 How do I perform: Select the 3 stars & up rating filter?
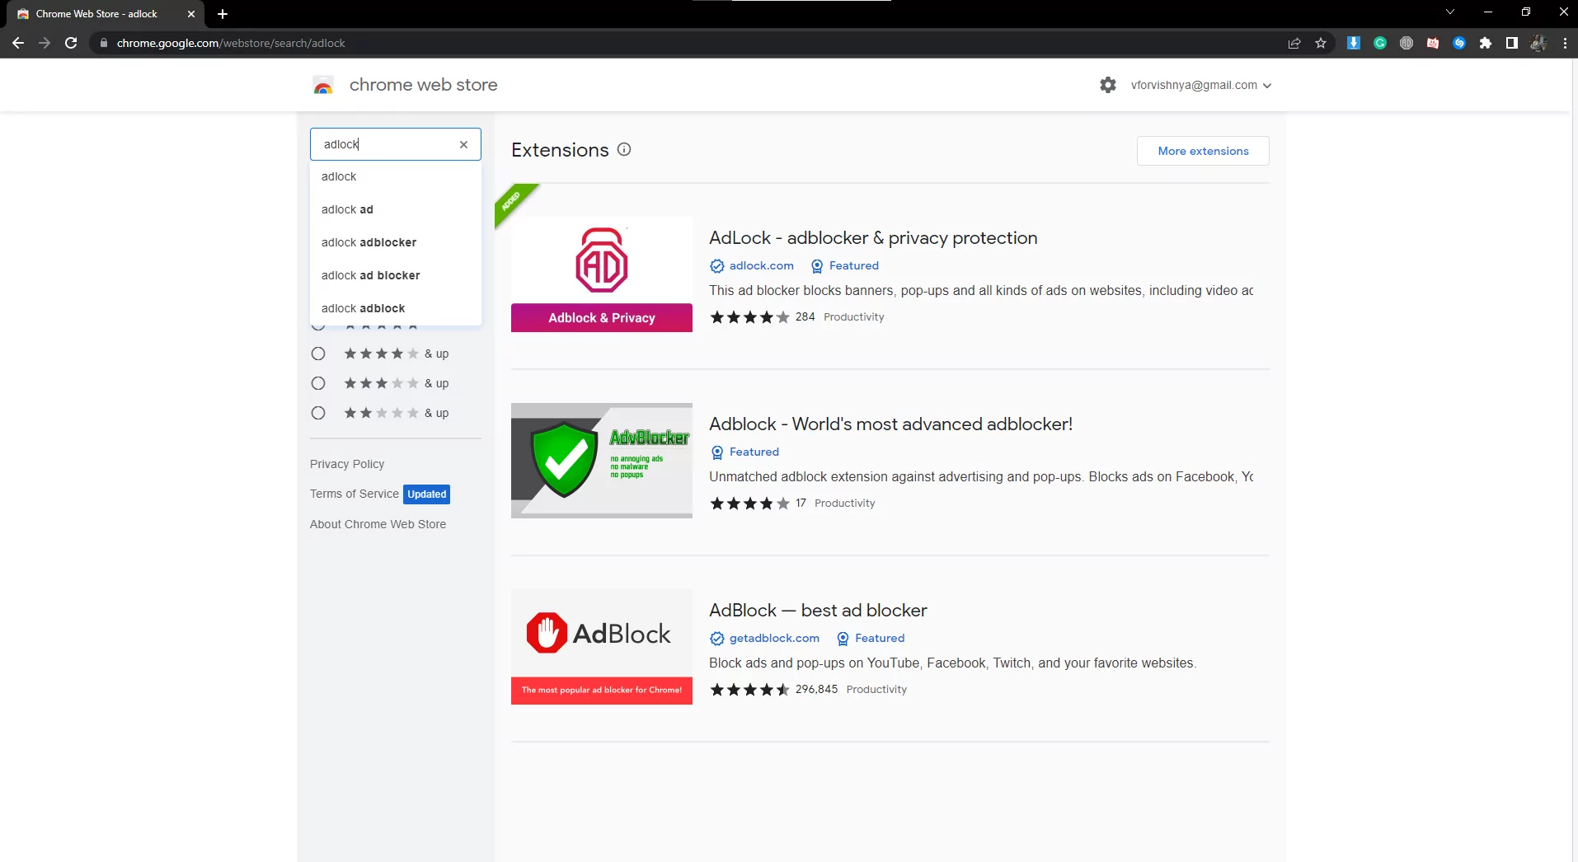(318, 383)
